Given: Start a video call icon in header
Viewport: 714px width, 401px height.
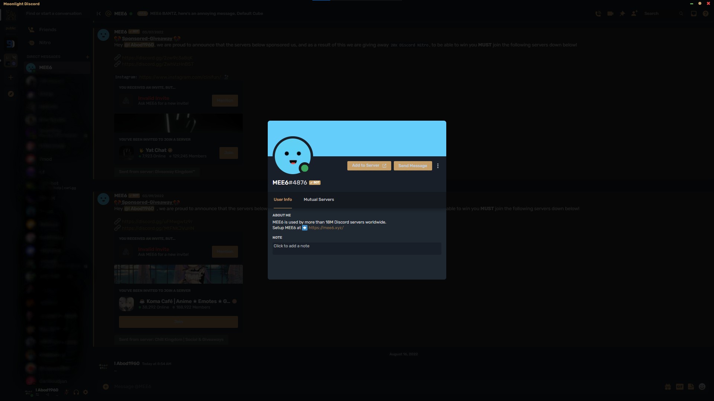Looking at the screenshot, I should [x=610, y=14].
